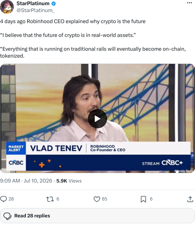Click the speech bubble in Read replies button
This screenshot has width=195, height=226.
tap(8, 216)
